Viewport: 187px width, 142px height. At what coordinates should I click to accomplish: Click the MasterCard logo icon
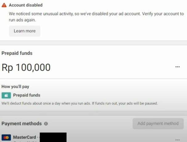pyautogui.click(x=6, y=137)
